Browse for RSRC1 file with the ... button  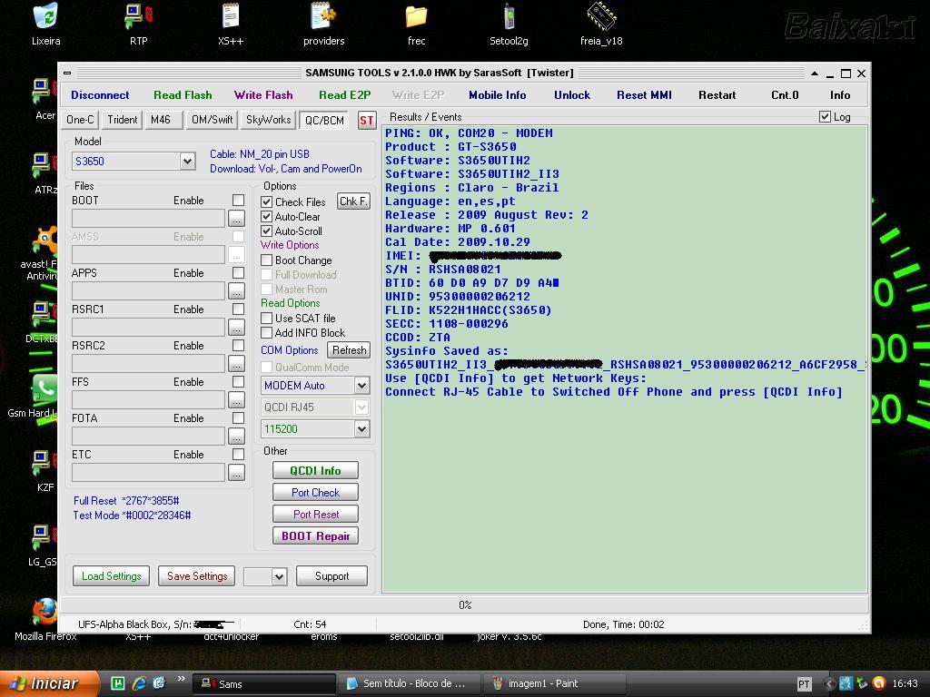click(x=236, y=327)
